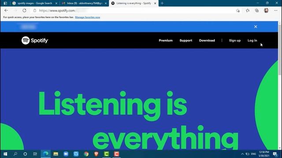
Task: Launch Zoom from the taskbar
Action: click(x=66, y=154)
